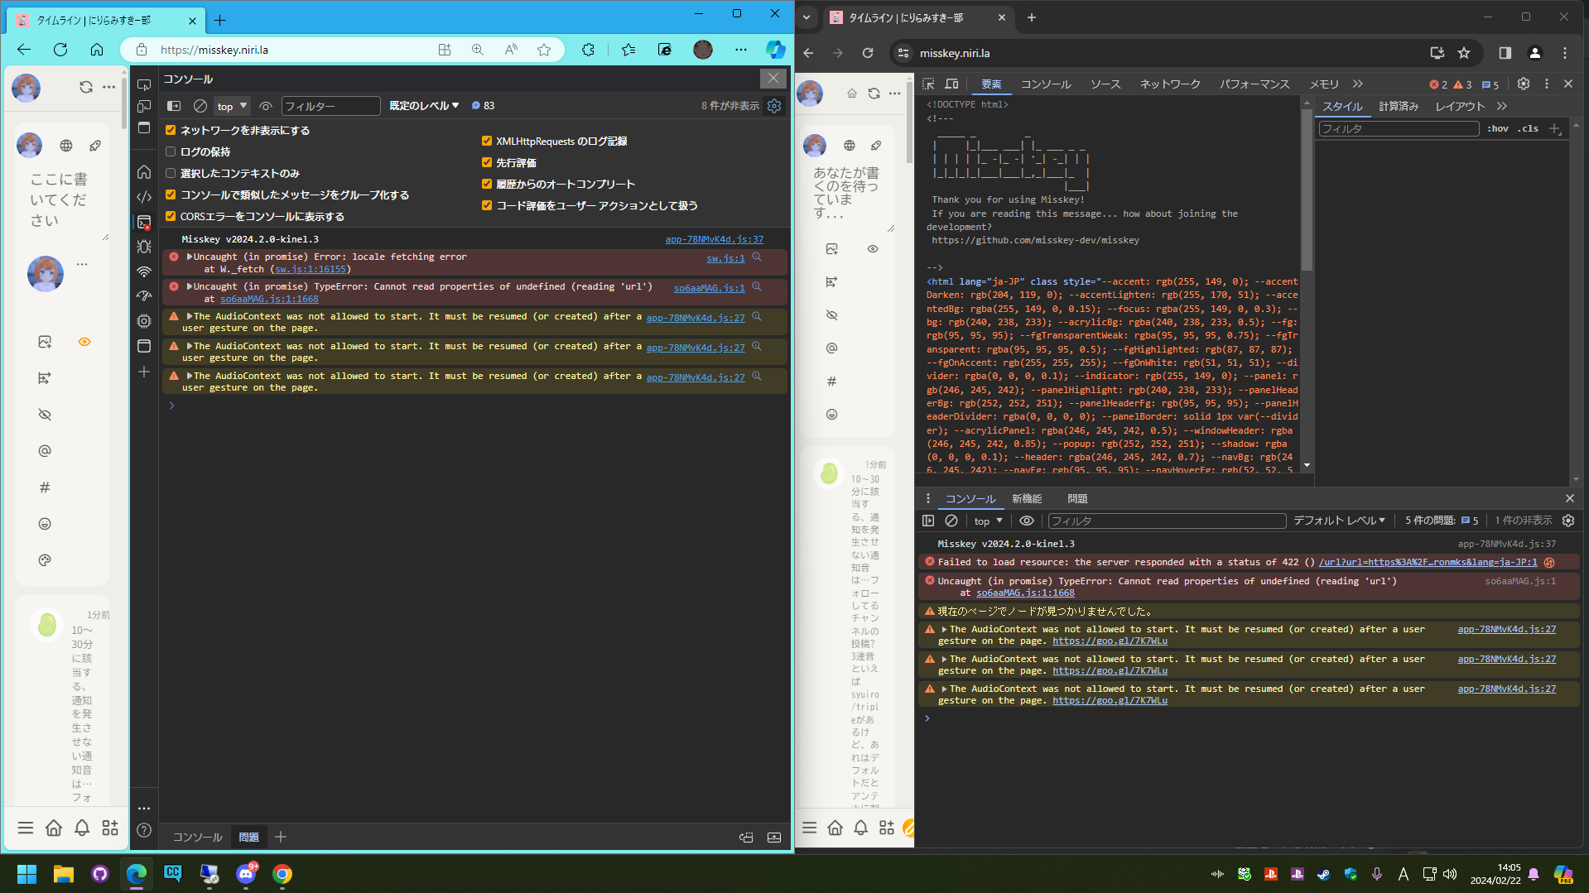Add more tools plus in Edge DevTools sidebar
This screenshot has height=893, width=1589.
pyautogui.click(x=144, y=372)
